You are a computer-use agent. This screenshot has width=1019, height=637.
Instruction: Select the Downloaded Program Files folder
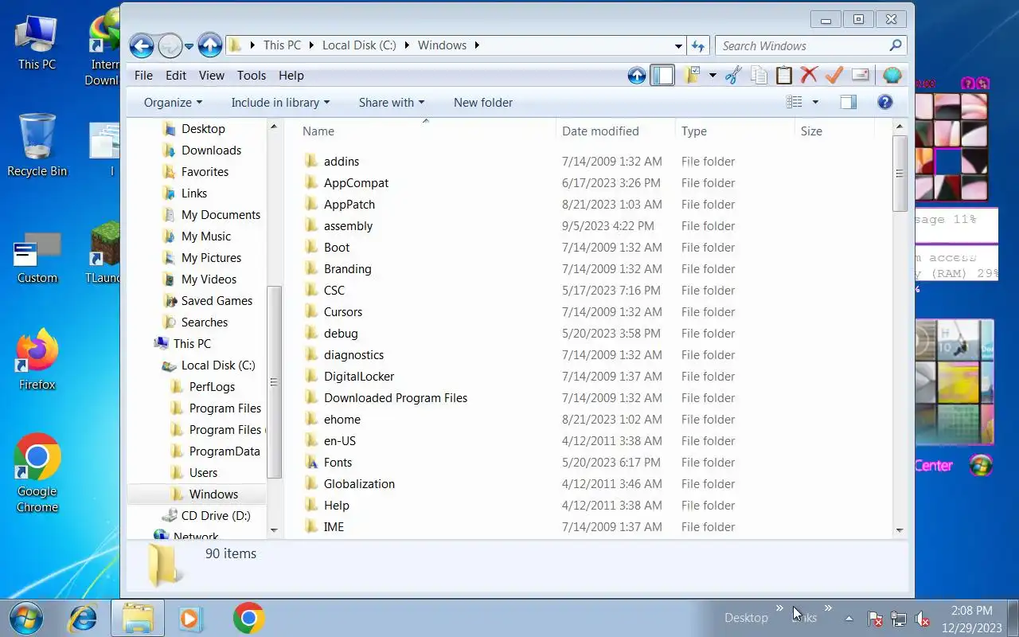click(x=395, y=397)
